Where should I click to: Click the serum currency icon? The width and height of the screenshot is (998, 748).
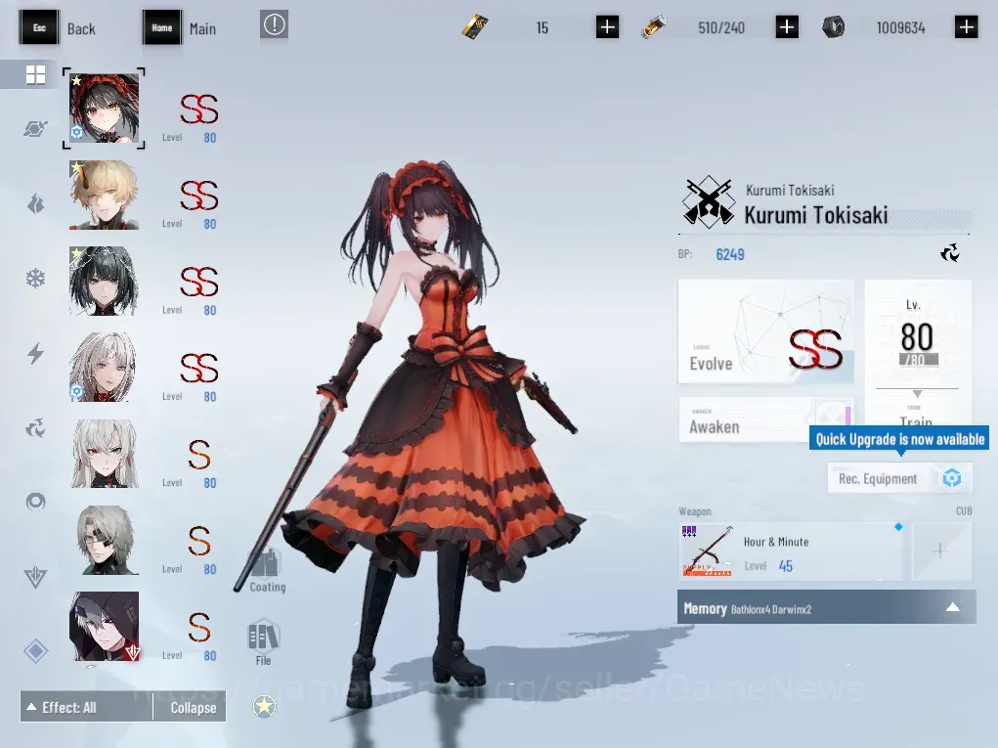tap(654, 27)
